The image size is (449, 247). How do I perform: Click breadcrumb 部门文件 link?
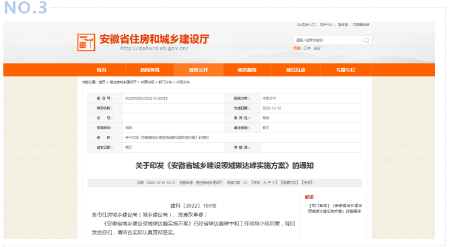coord(165,82)
